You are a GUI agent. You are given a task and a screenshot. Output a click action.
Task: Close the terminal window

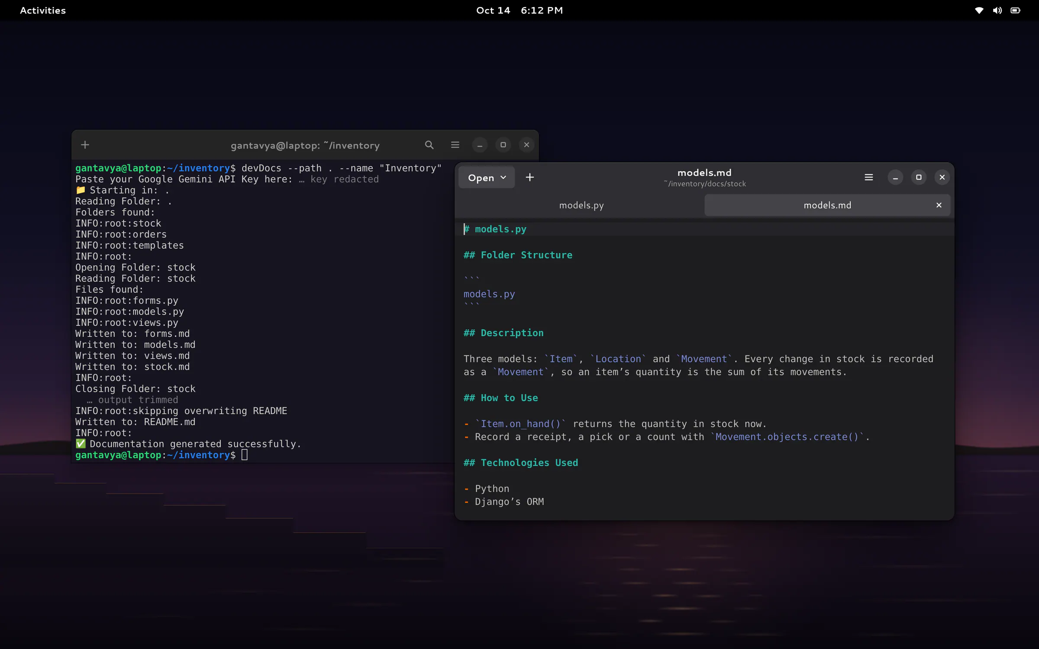coord(526,145)
